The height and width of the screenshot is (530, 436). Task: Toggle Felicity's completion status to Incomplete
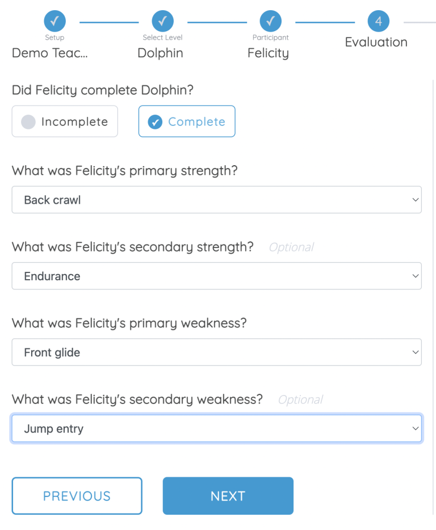pyautogui.click(x=64, y=121)
